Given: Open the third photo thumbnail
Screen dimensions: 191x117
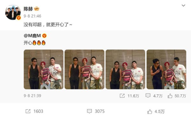Looking at the screenshot, I should click(125, 69).
